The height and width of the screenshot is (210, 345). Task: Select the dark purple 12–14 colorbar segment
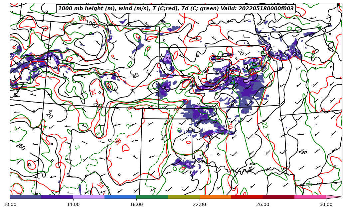click(x=57, y=197)
